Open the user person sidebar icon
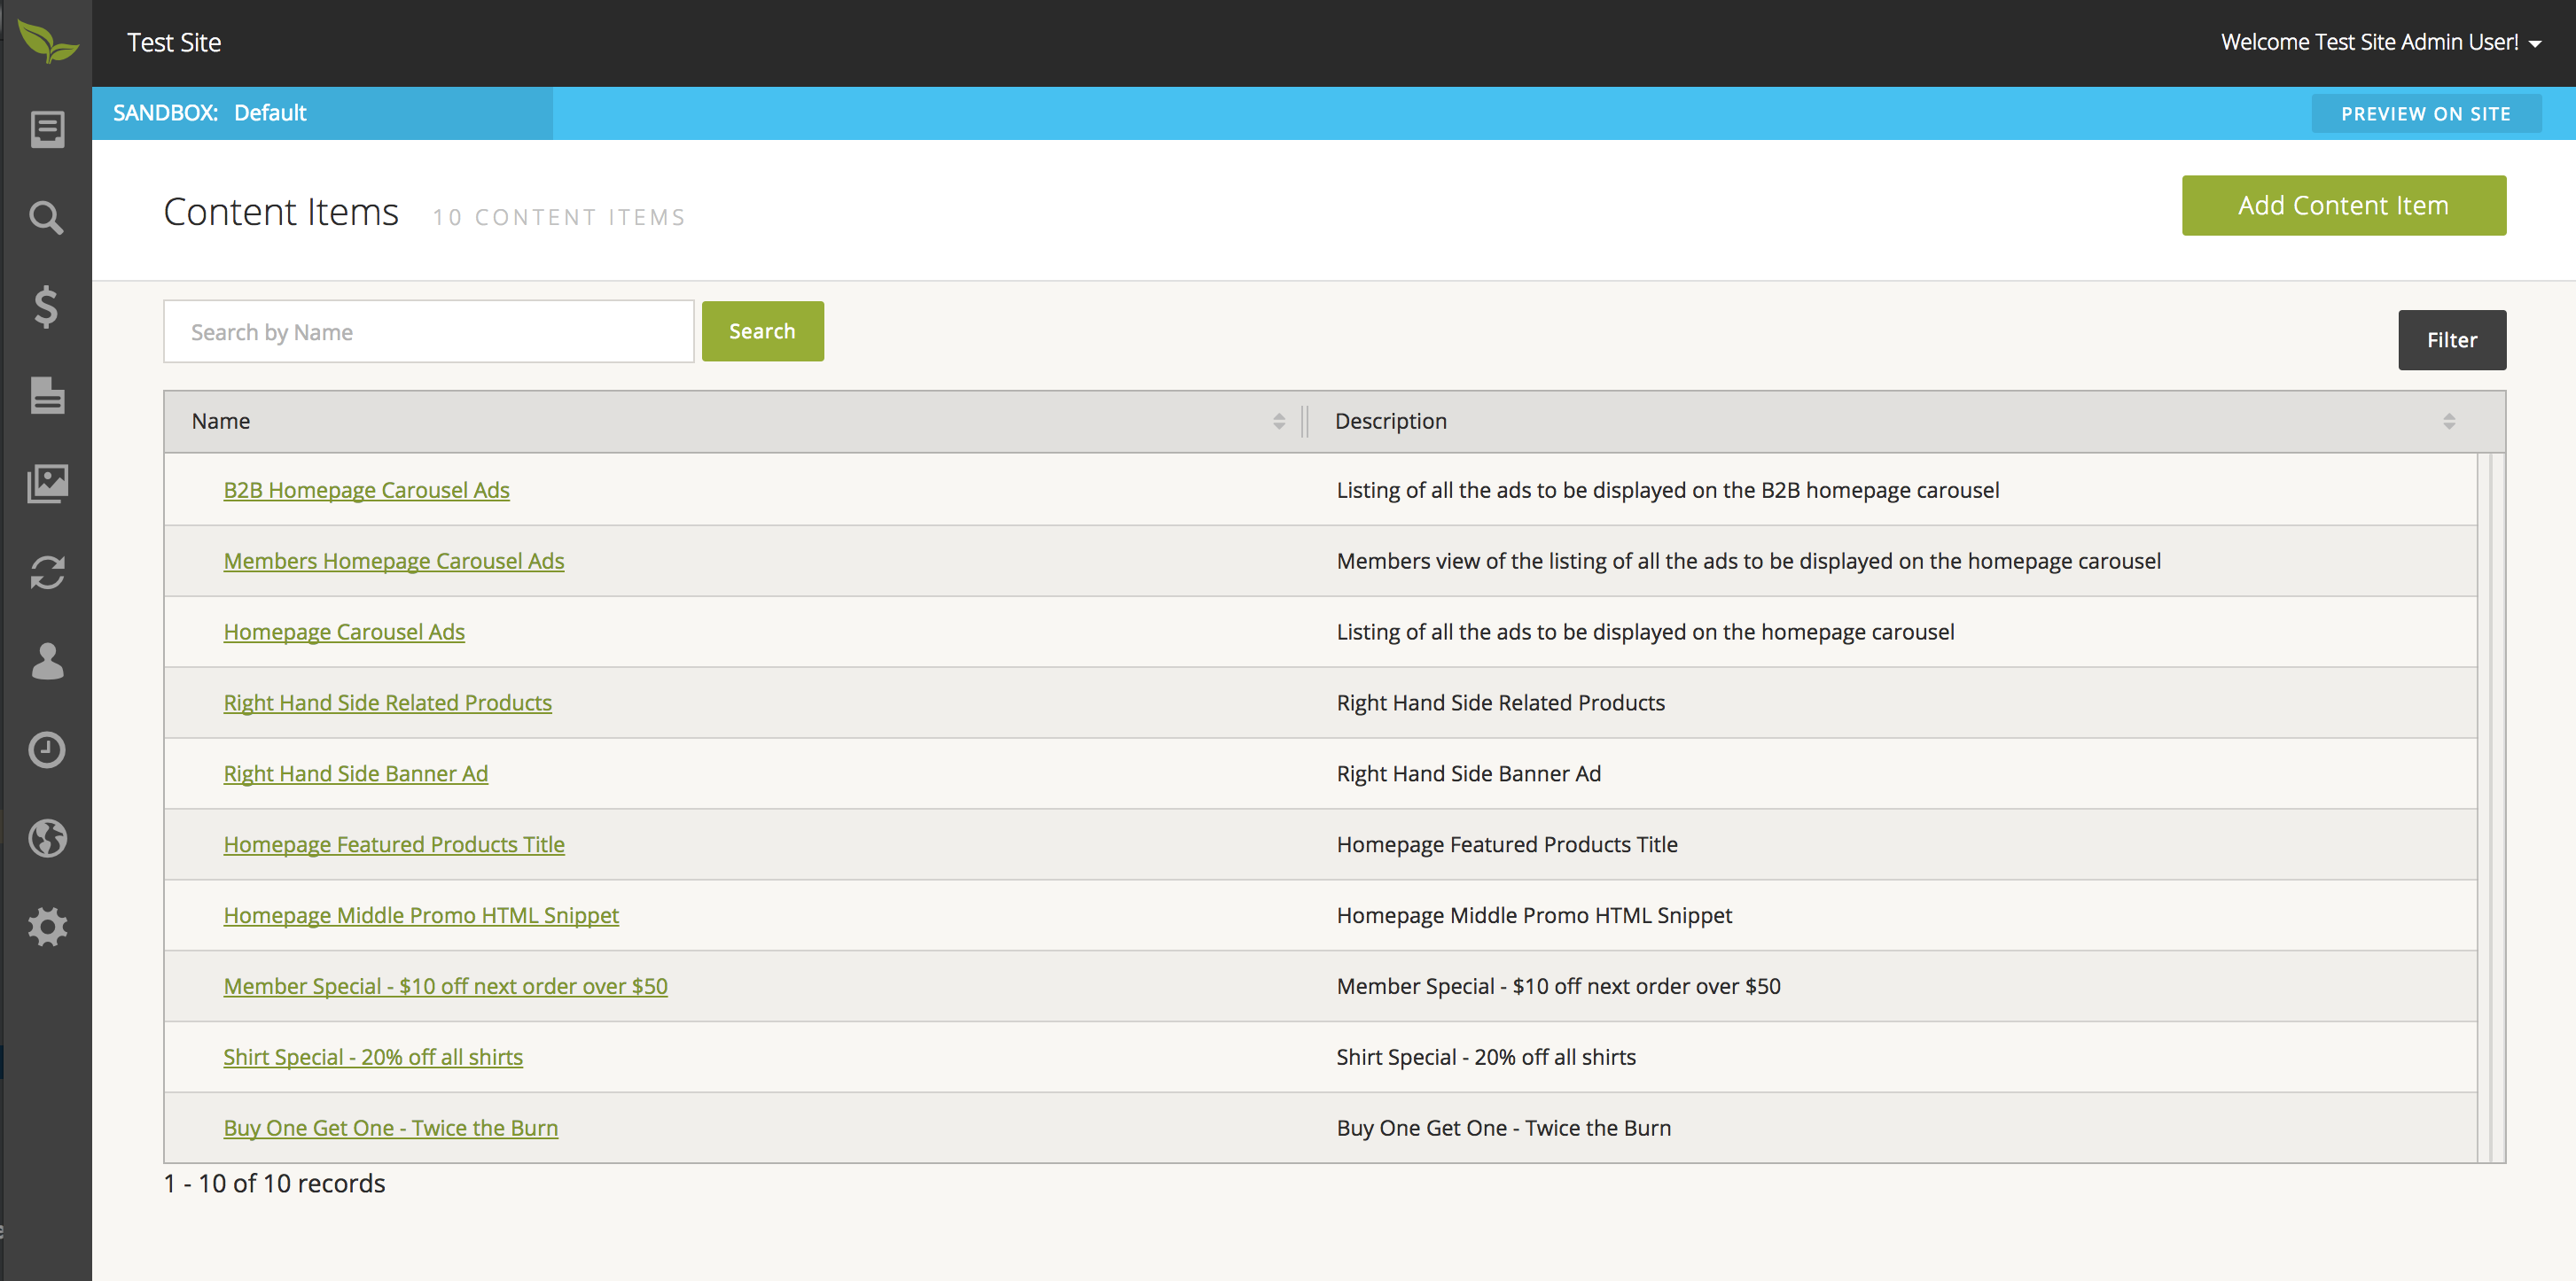The image size is (2576, 1281). pyautogui.click(x=47, y=661)
